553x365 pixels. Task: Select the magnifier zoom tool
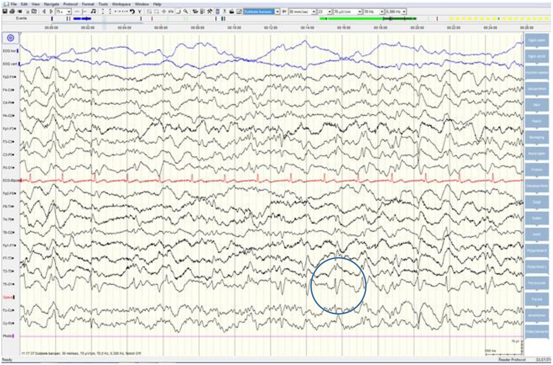pos(186,12)
